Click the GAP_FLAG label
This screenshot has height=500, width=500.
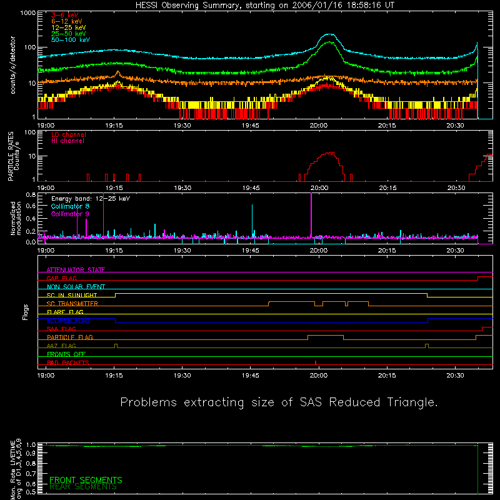click(x=61, y=278)
